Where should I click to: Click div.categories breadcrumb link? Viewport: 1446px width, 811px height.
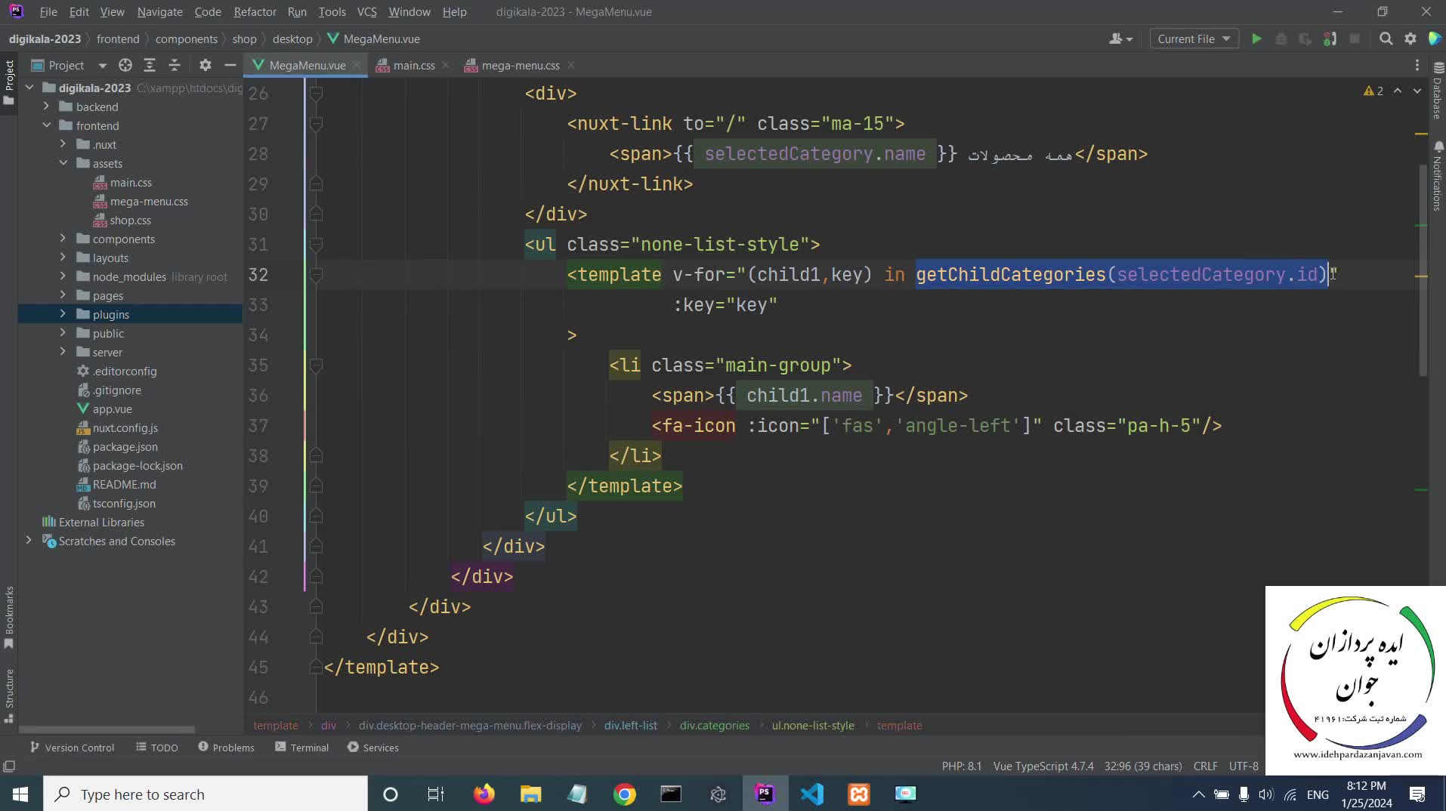(x=714, y=725)
